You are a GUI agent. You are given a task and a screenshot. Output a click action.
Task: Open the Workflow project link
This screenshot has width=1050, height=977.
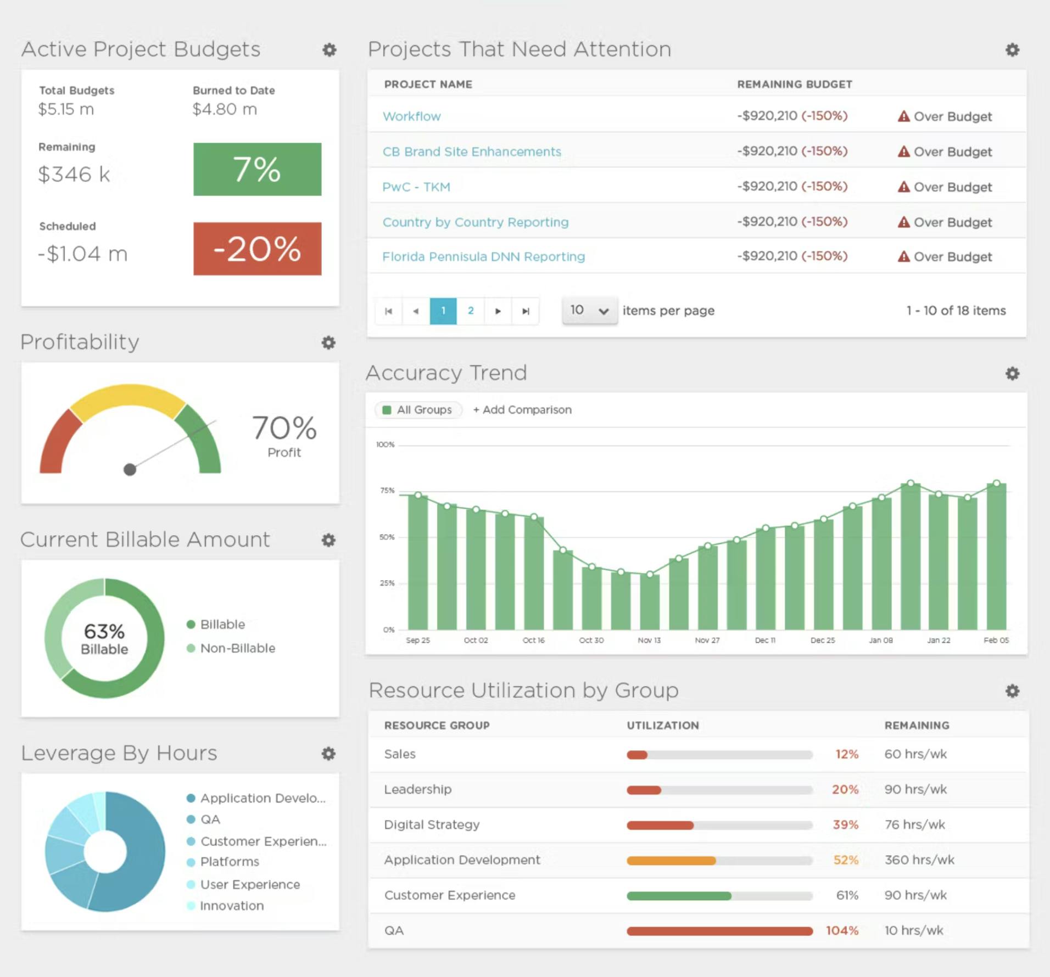tap(411, 116)
